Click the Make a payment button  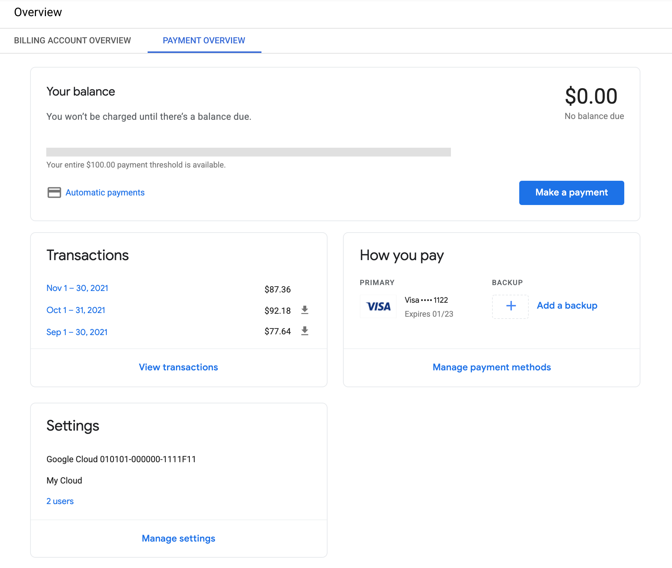[x=571, y=193]
